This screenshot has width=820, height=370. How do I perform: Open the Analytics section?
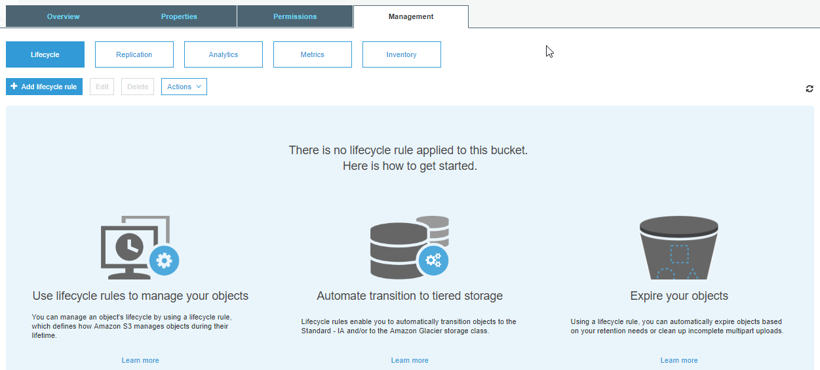pyautogui.click(x=224, y=54)
